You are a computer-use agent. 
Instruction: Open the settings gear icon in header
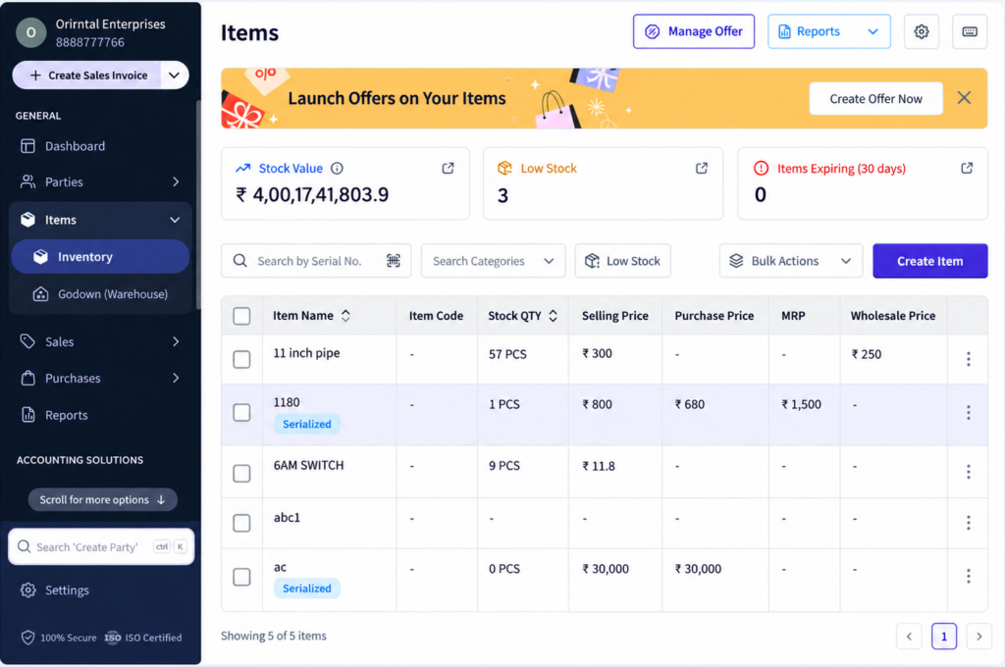921,31
